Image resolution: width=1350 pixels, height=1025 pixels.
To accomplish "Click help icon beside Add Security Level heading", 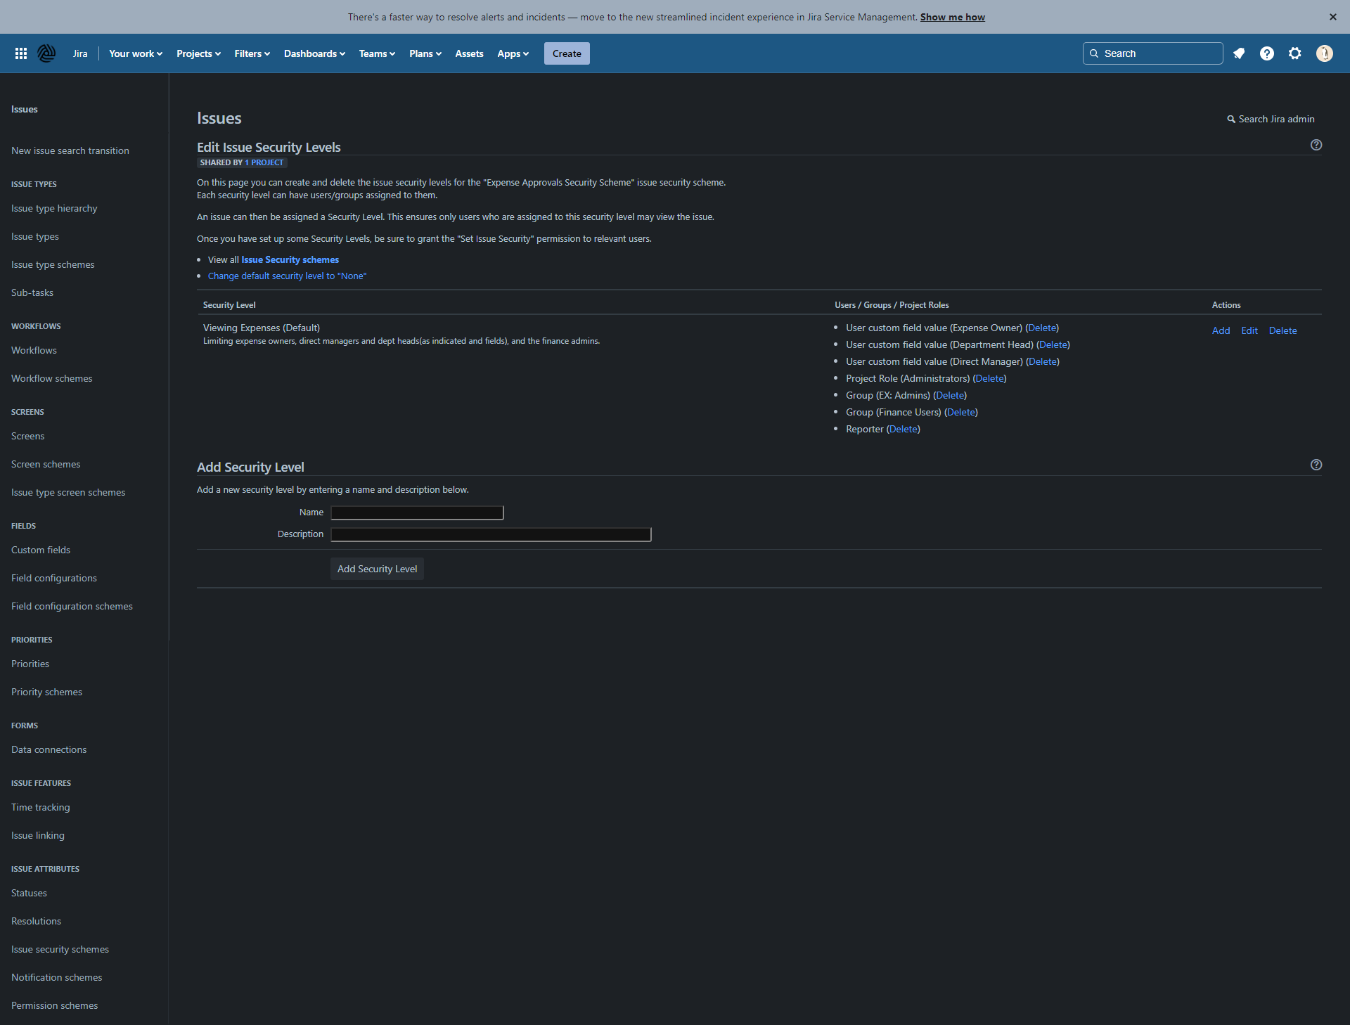I will (x=1316, y=465).
